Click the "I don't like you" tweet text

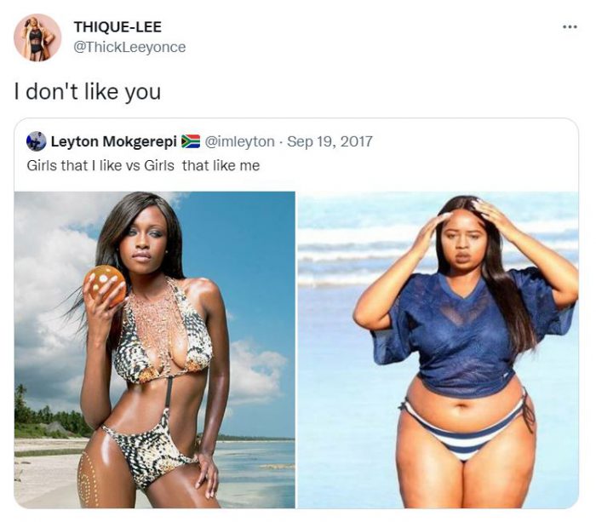click(88, 92)
